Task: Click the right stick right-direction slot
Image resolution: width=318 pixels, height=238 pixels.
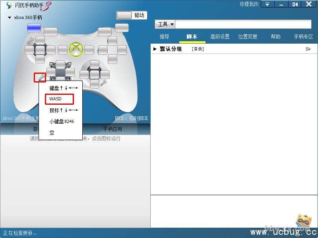Action: pyautogui.click(x=105, y=75)
